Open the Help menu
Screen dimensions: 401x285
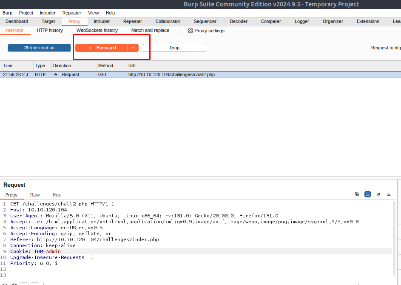point(110,13)
